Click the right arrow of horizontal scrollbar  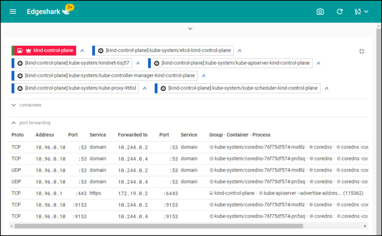pyautogui.click(x=365, y=226)
